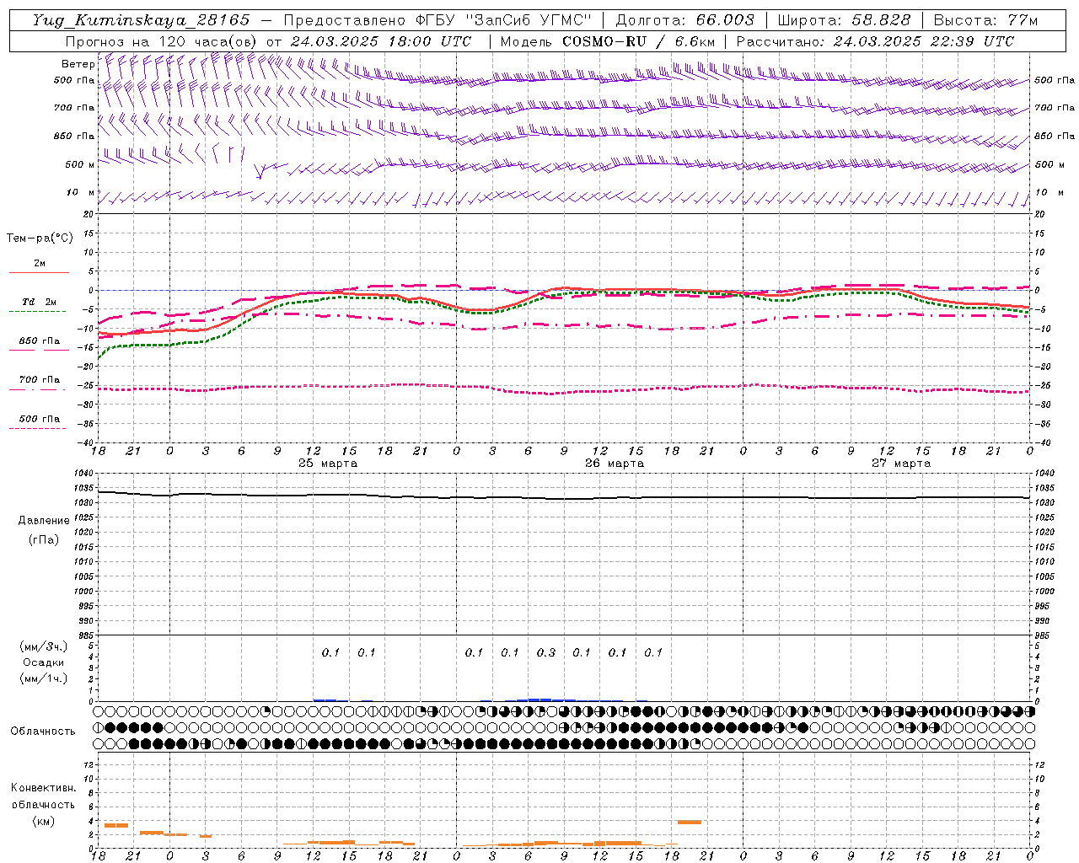Viewport: 1079px width, 863px height.
Task: Click the 2м temperature legend entry
Action: tap(40, 263)
